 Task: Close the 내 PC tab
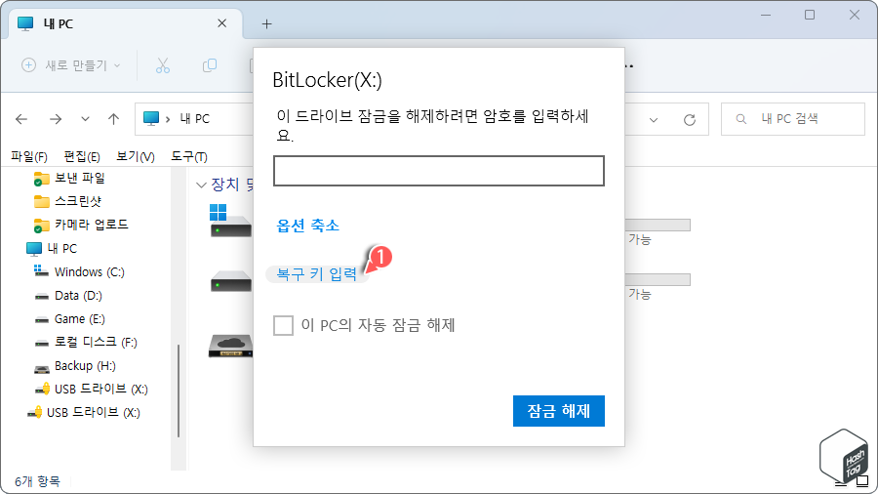coord(222,23)
